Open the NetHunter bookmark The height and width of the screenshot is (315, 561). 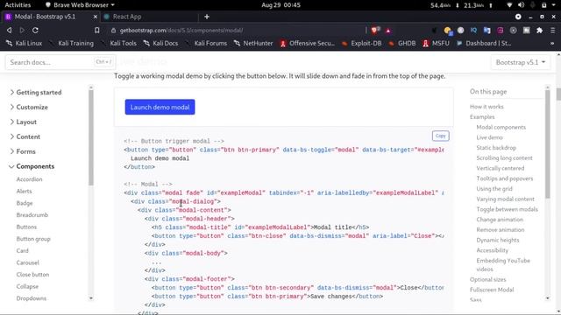253,43
